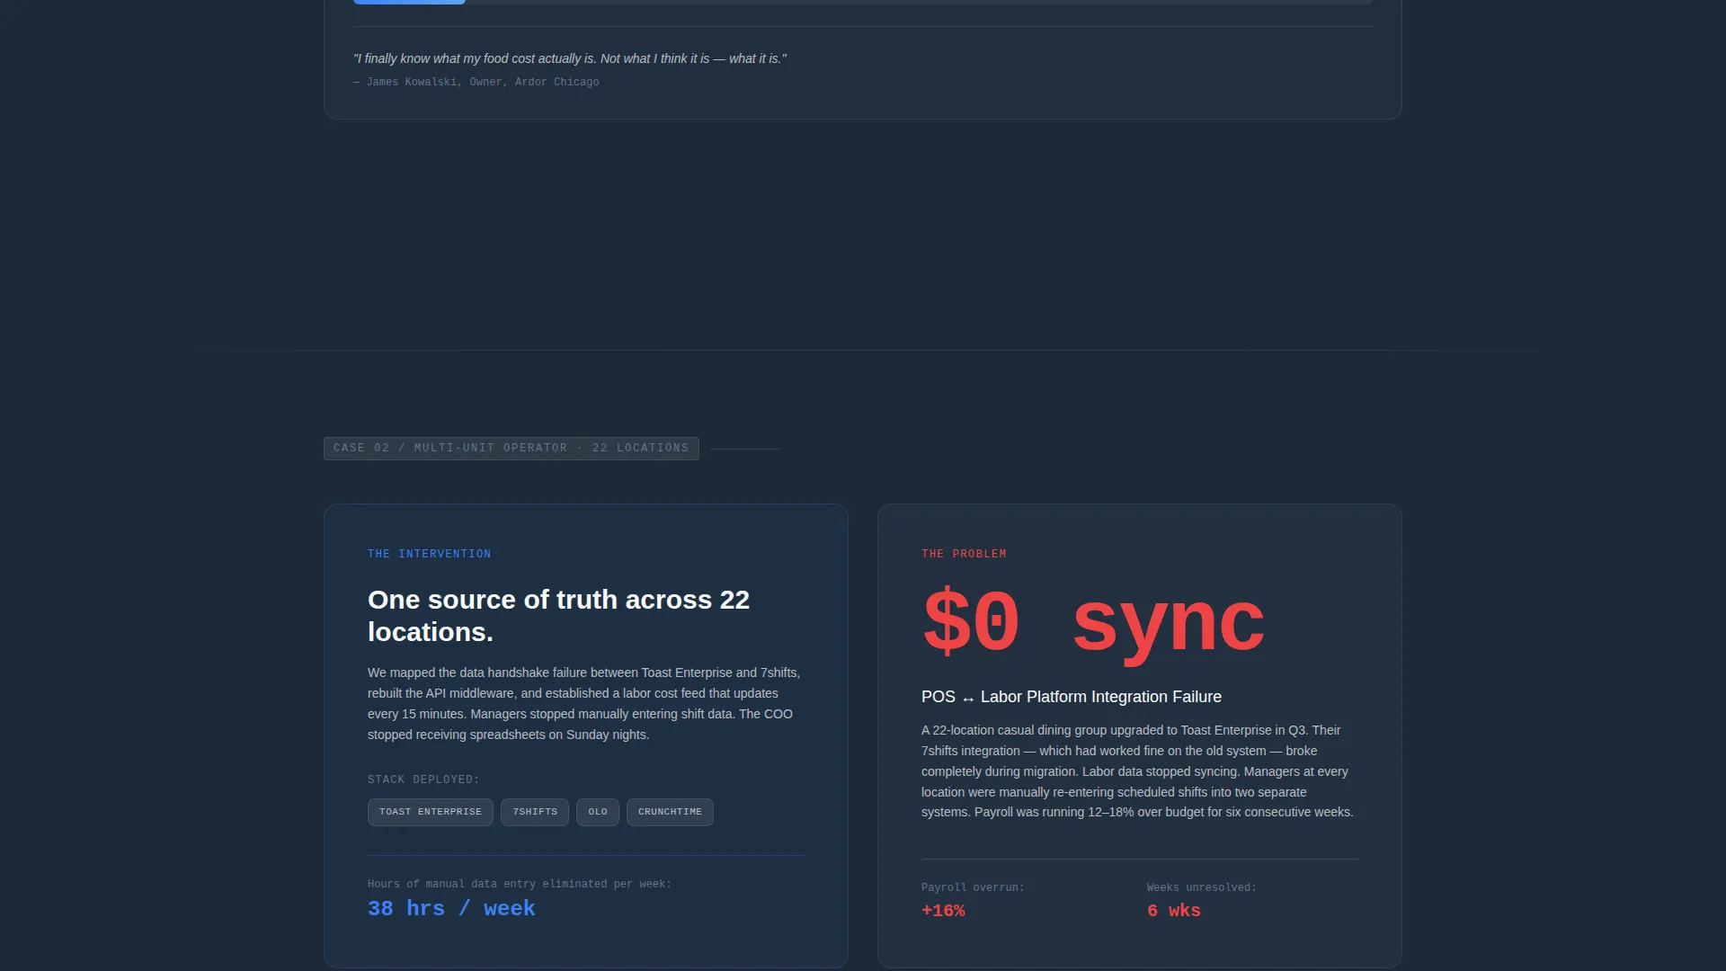Viewport: 1726px width, 971px height.
Task: Click the problem description paragraph
Action: click(x=1138, y=771)
